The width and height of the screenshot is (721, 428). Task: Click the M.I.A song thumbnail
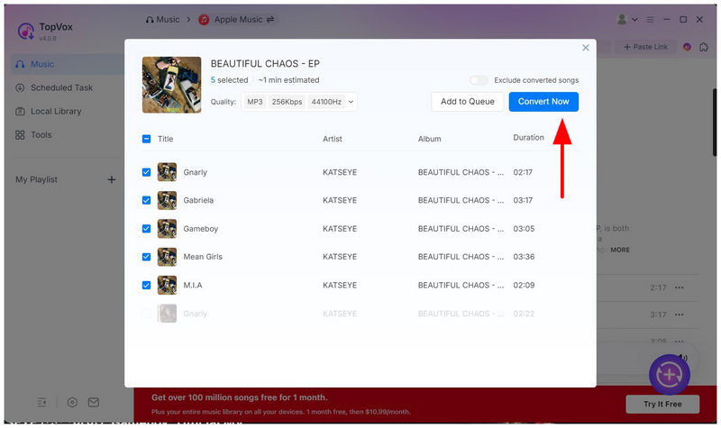click(167, 286)
